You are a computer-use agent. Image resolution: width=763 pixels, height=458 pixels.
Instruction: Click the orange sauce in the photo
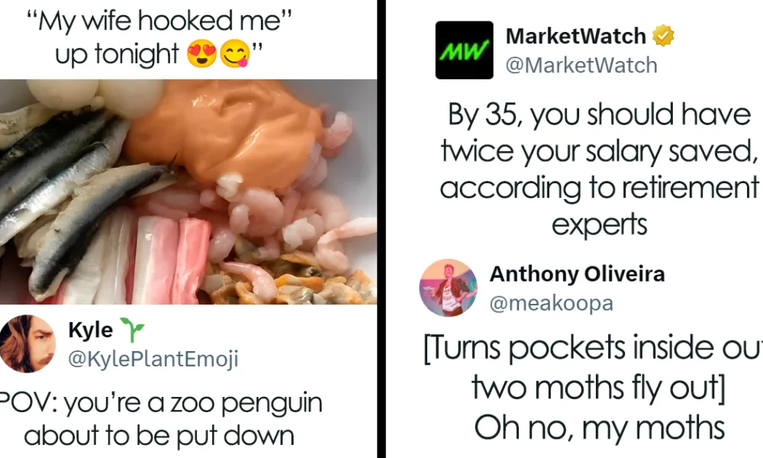224,134
